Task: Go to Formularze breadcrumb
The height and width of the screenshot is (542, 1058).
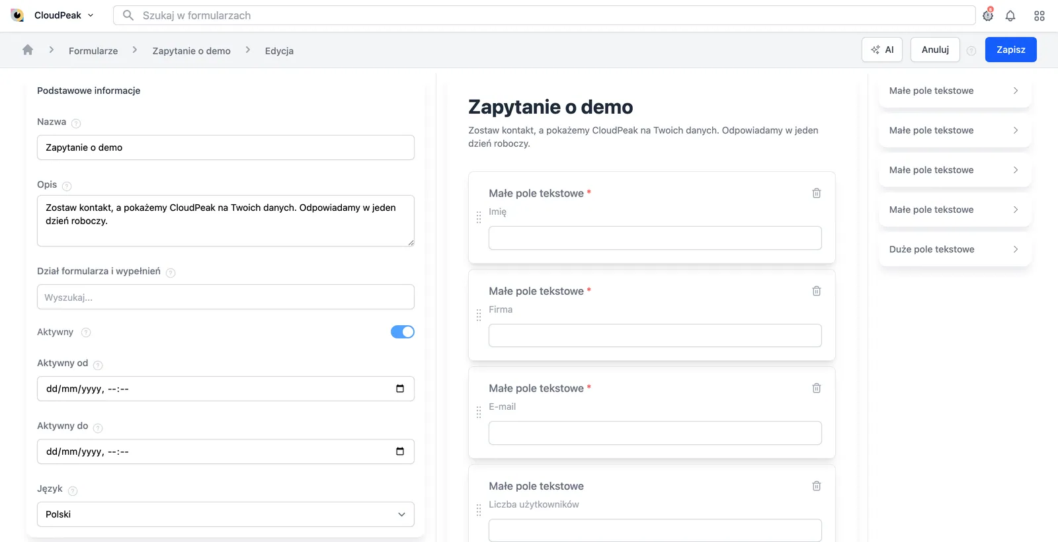Action: click(x=93, y=51)
